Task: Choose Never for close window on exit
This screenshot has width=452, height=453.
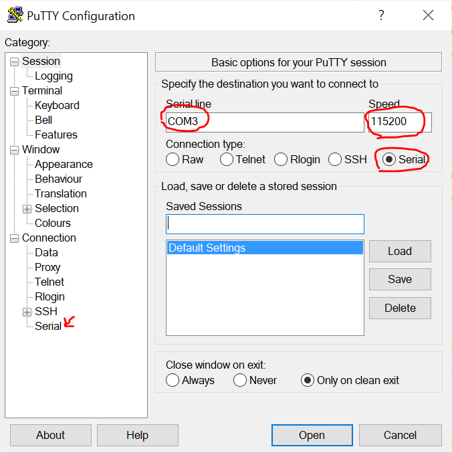Action: 240,380
